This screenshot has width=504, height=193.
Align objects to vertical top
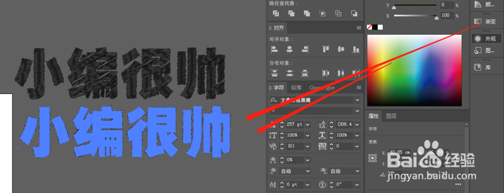point(326,49)
